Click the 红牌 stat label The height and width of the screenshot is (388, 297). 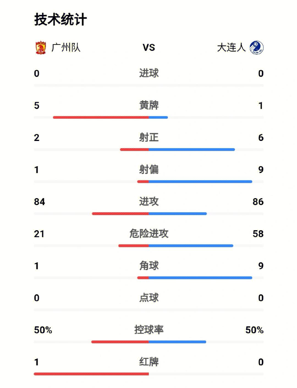149,362
